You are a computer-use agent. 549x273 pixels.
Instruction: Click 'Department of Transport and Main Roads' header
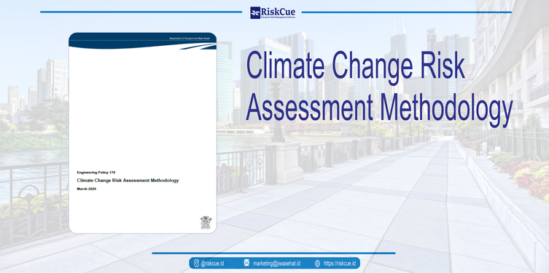click(190, 38)
